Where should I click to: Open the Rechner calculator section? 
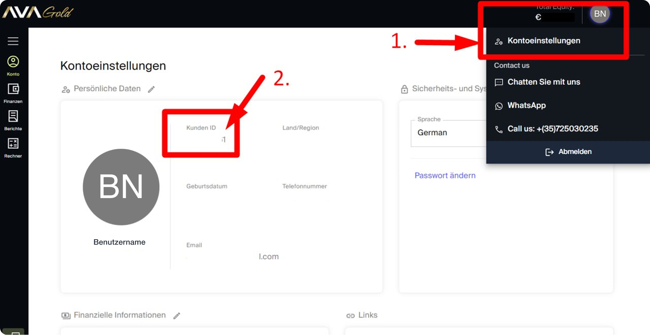click(x=13, y=148)
